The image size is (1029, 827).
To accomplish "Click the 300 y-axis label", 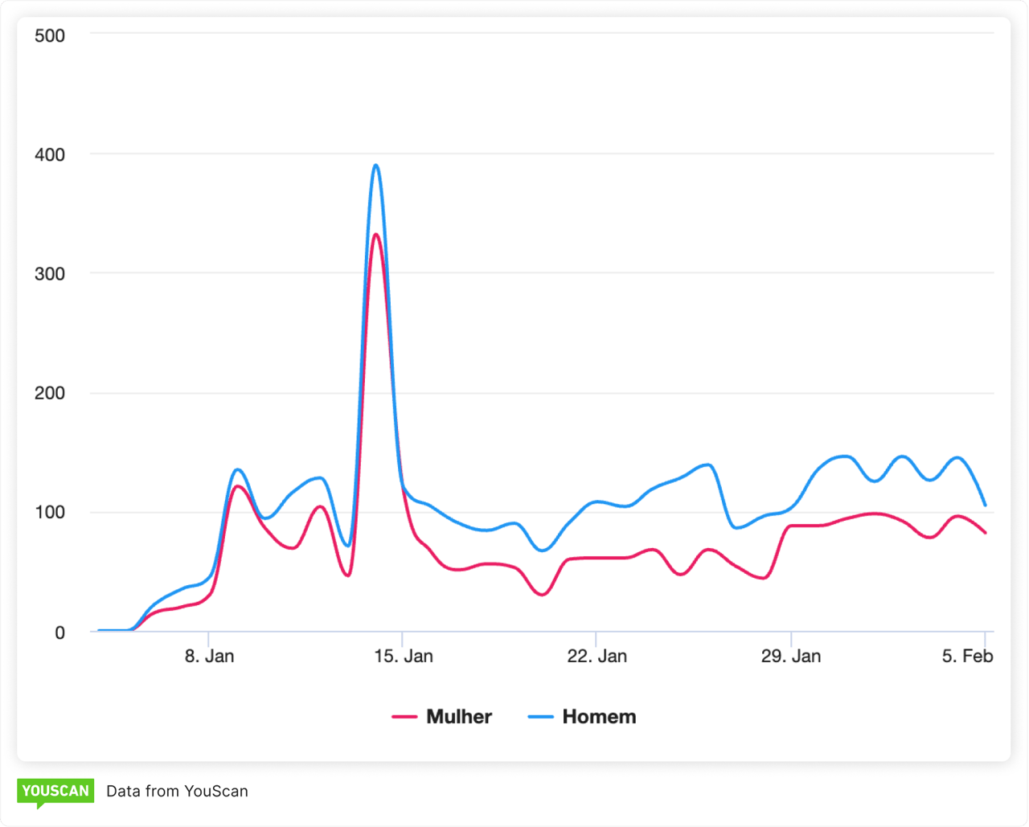I will [50, 273].
